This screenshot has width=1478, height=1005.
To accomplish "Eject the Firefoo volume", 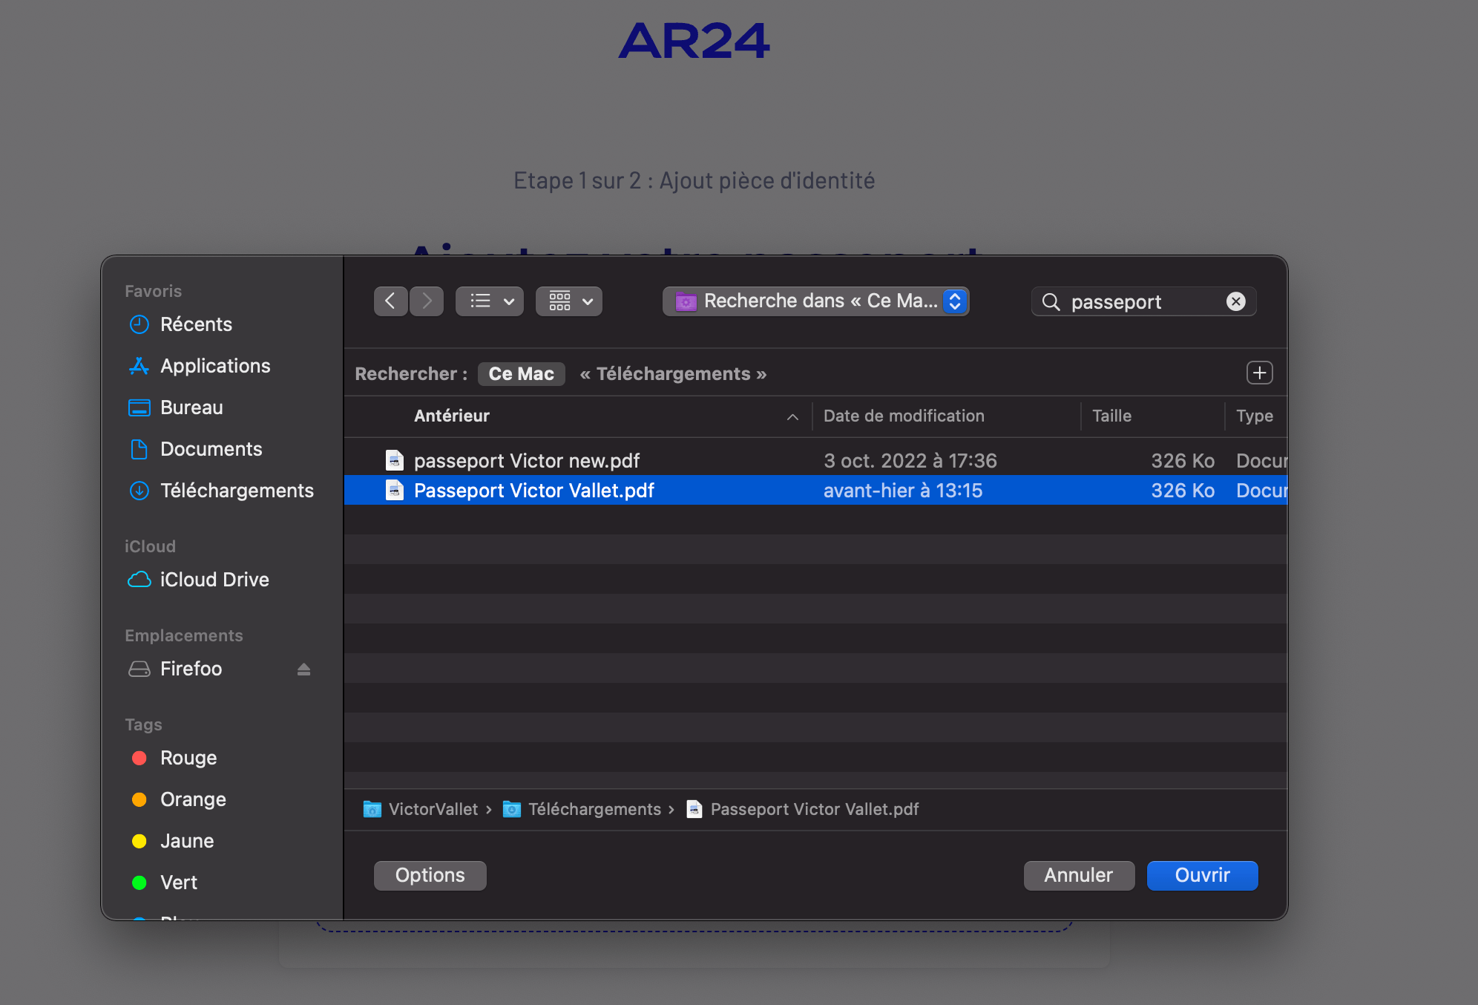I will pos(303,670).
